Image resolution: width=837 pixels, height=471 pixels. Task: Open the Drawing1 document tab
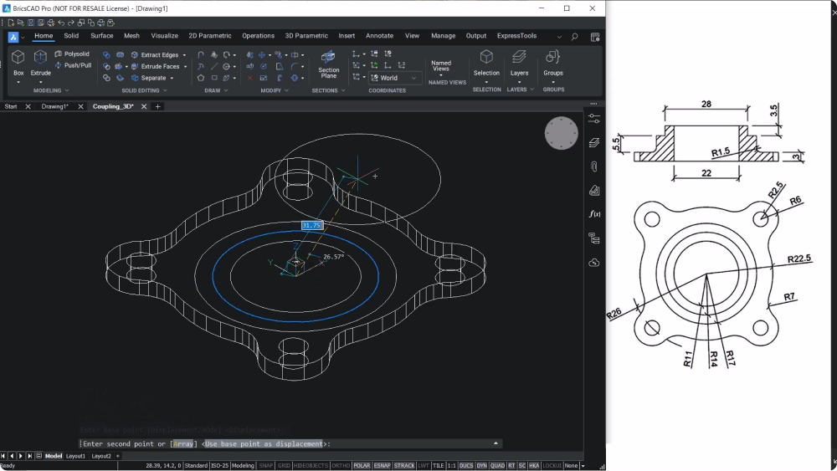(54, 106)
